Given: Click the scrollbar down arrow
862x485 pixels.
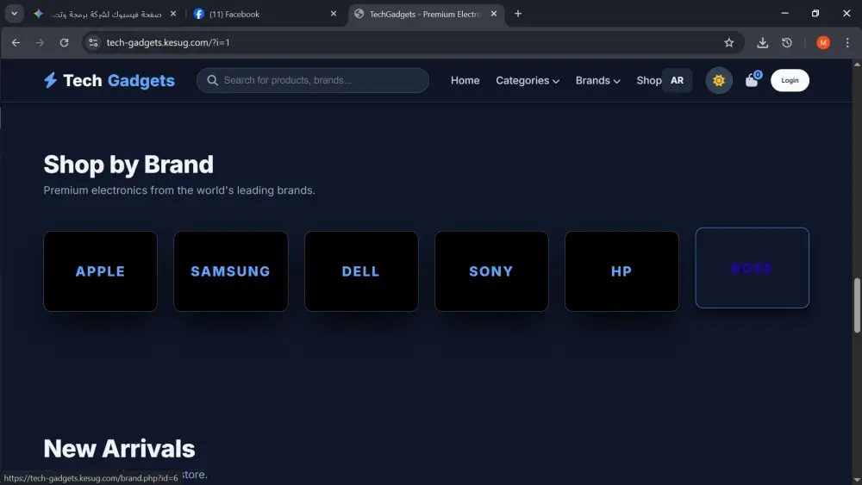Looking at the screenshot, I should 857,480.
